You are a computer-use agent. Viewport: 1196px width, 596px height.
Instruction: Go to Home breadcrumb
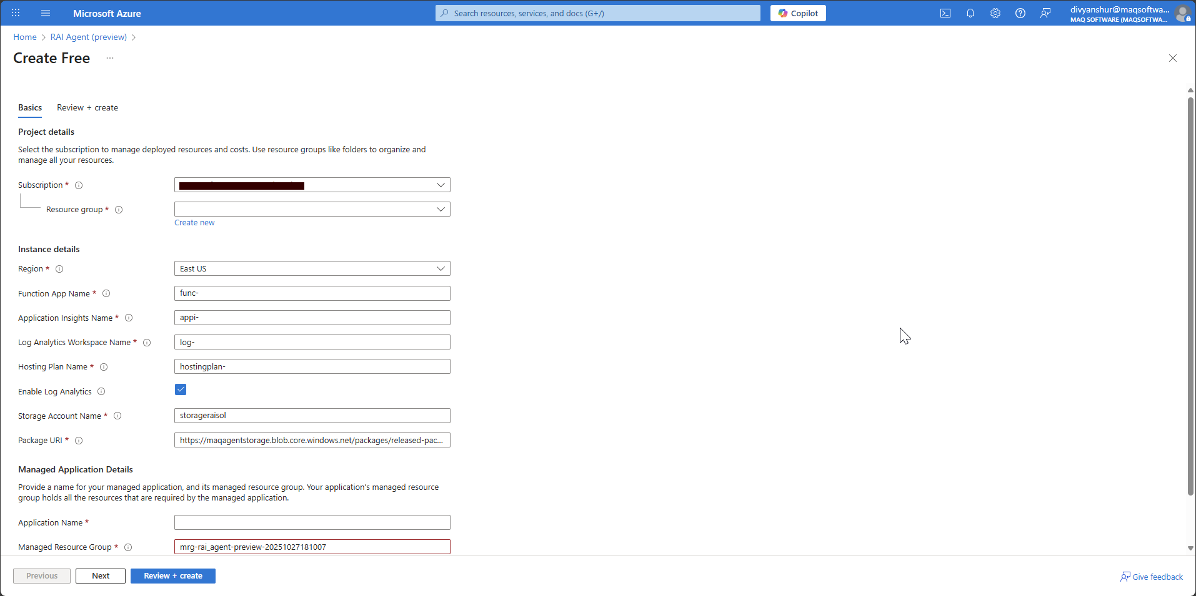coord(25,37)
